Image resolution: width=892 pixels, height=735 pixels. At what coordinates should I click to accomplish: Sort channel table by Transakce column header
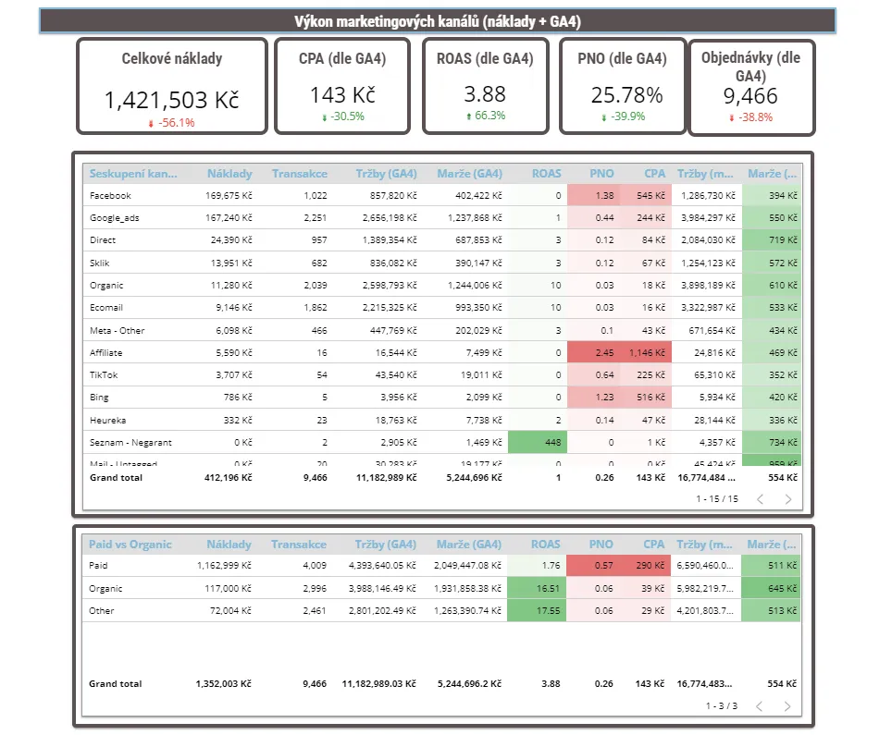(299, 174)
